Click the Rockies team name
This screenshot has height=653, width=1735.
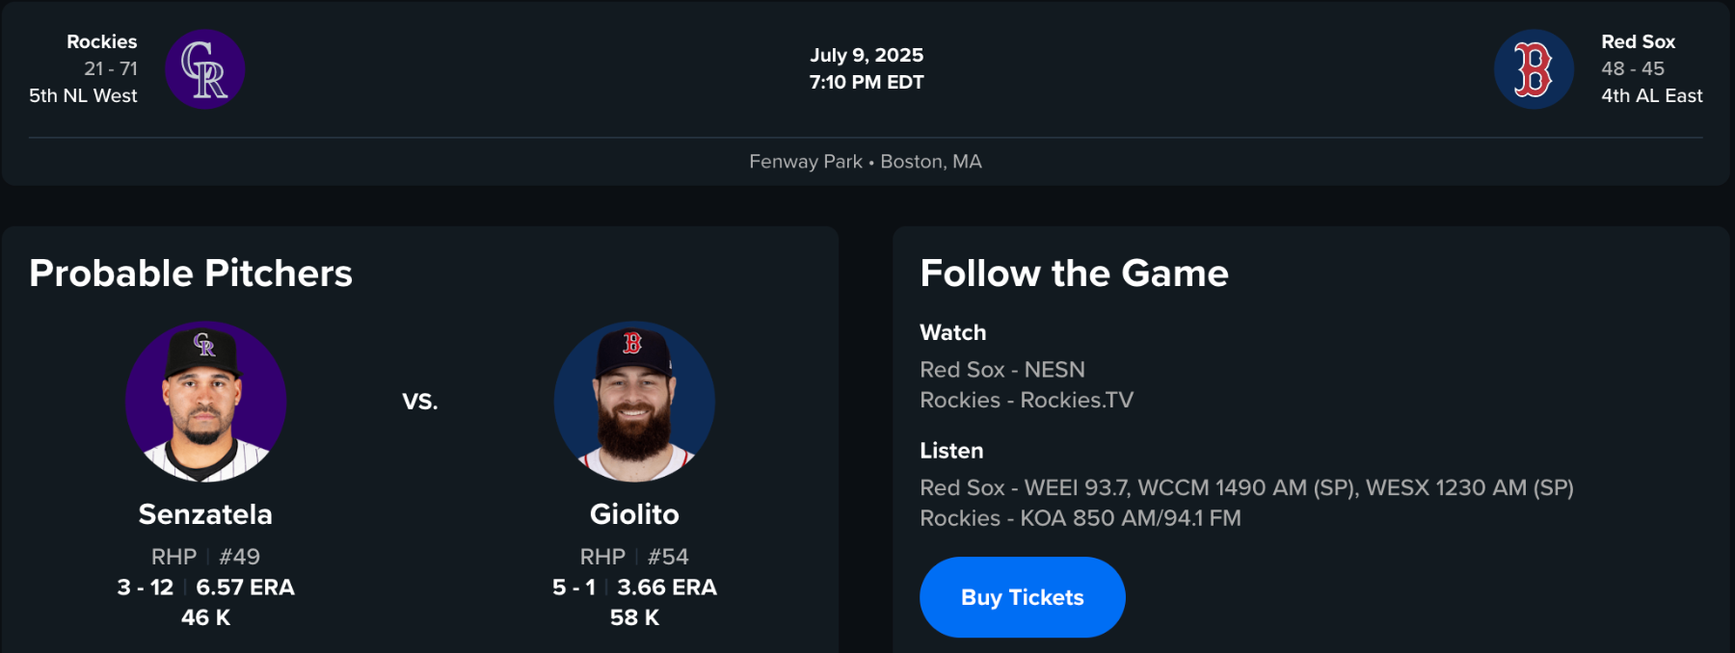click(101, 41)
